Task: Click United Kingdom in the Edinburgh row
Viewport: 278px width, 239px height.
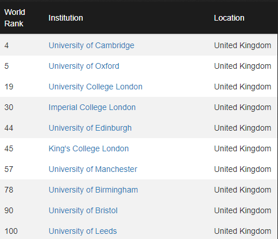Action: (242, 128)
